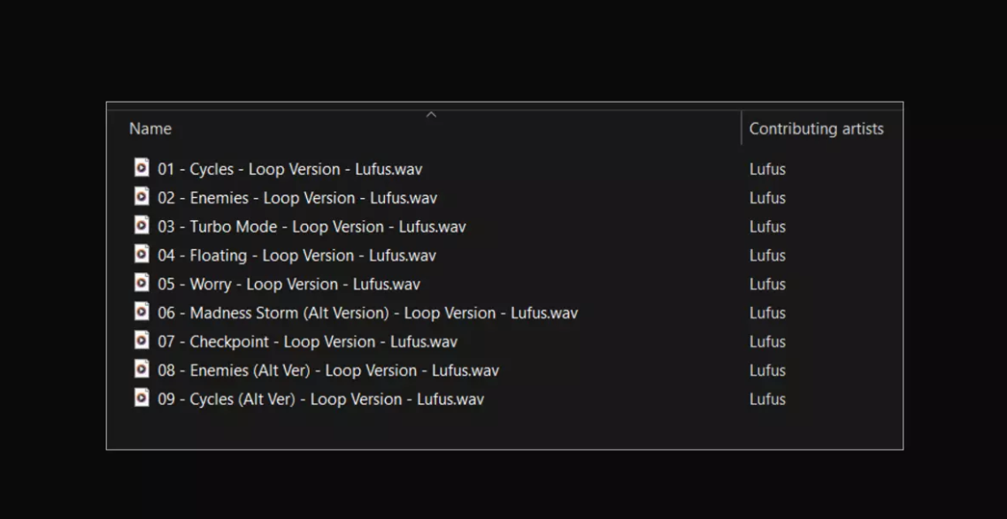Select file 06 - Madness Storm (Alt Version) name
The height and width of the screenshot is (519, 1007).
[368, 313]
